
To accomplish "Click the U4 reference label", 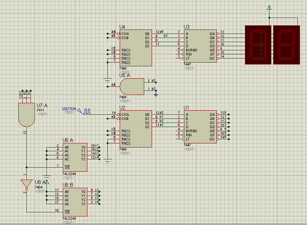I will 122,27.
